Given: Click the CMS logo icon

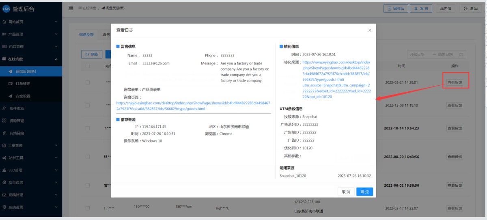Looking at the screenshot, I should pos(6,9).
